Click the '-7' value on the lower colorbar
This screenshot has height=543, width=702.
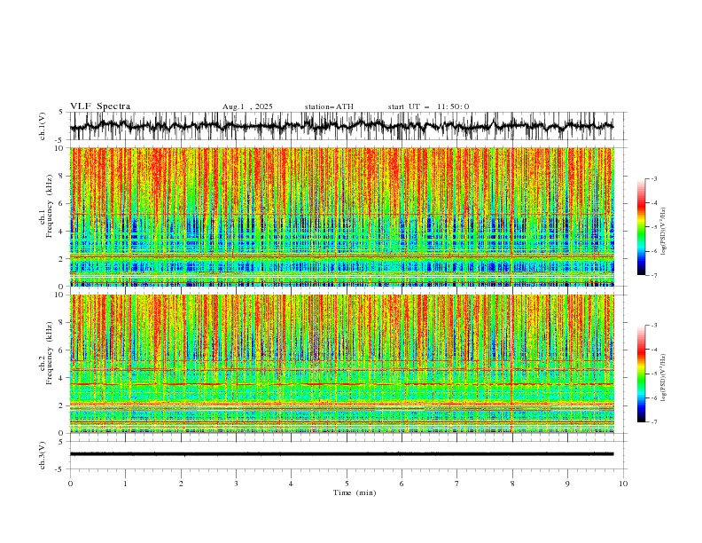pos(654,422)
